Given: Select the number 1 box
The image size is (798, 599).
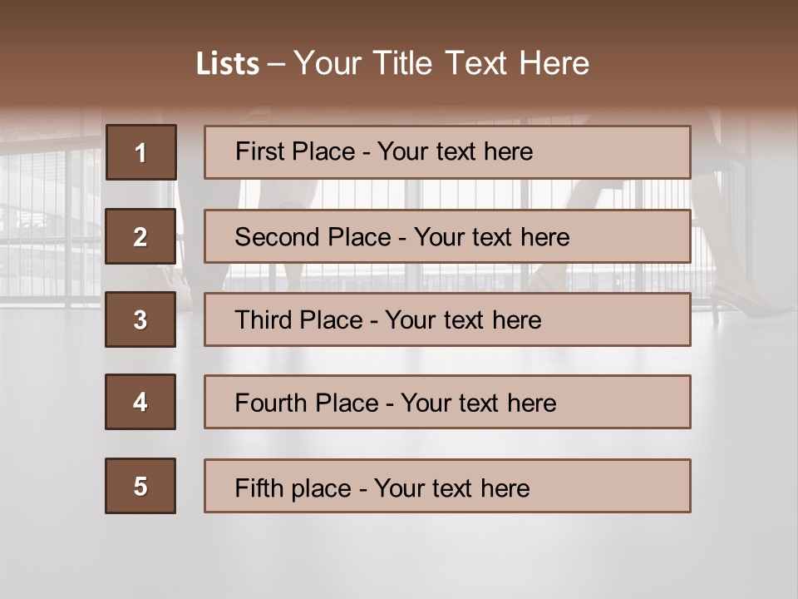Looking at the screenshot, I should coord(141,151).
